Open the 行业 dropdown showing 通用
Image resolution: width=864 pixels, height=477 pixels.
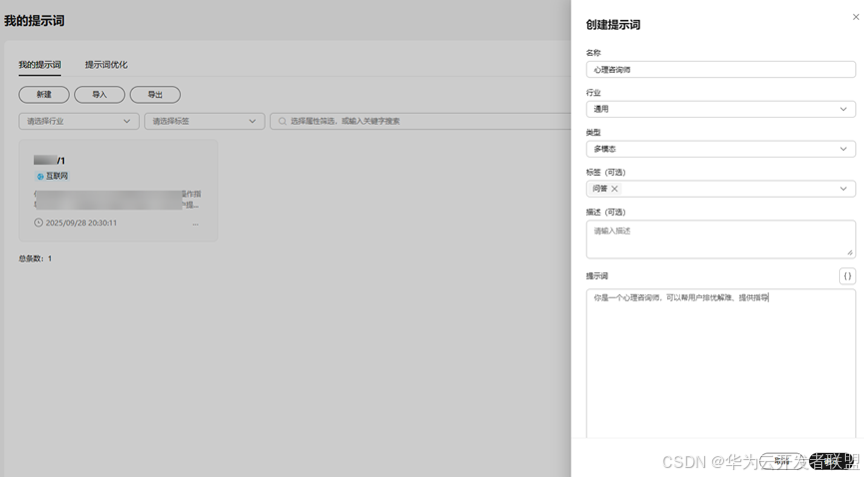click(x=721, y=109)
